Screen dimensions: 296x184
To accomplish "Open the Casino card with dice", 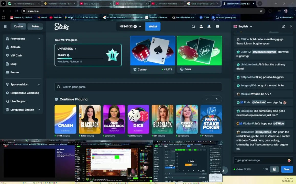I will click(152, 54).
